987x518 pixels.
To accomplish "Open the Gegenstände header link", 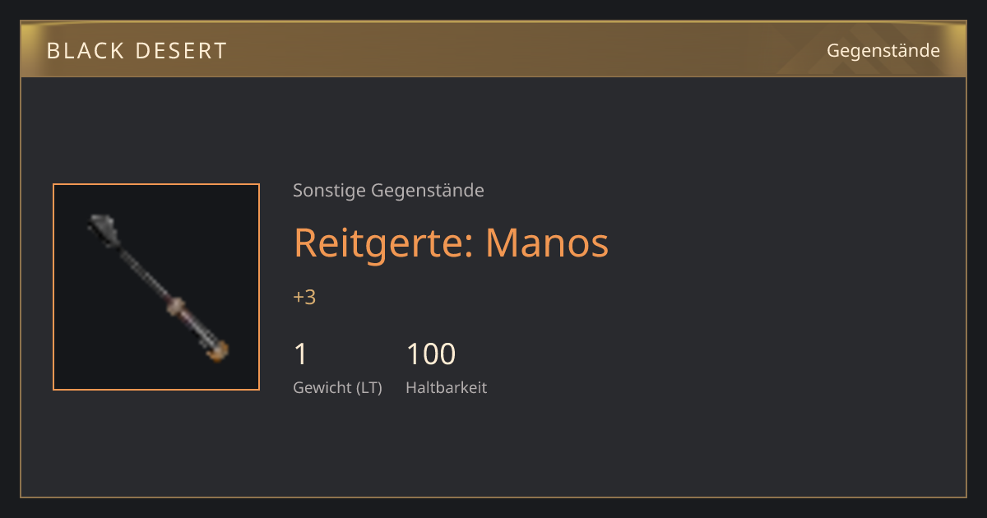I will [x=883, y=51].
